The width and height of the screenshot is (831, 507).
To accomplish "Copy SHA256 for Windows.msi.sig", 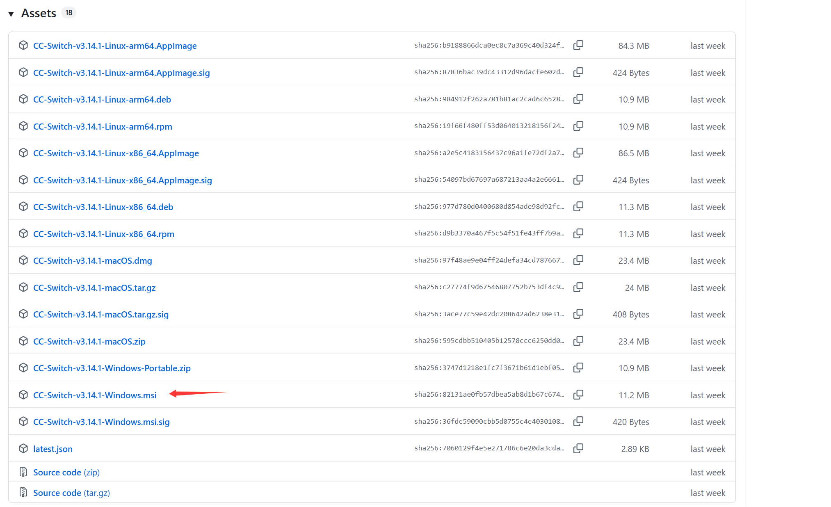I will pos(578,421).
